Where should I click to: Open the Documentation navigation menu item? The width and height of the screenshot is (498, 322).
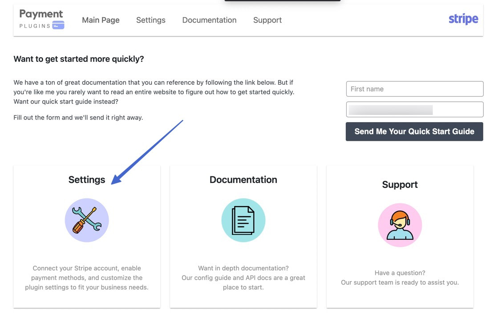[209, 20]
